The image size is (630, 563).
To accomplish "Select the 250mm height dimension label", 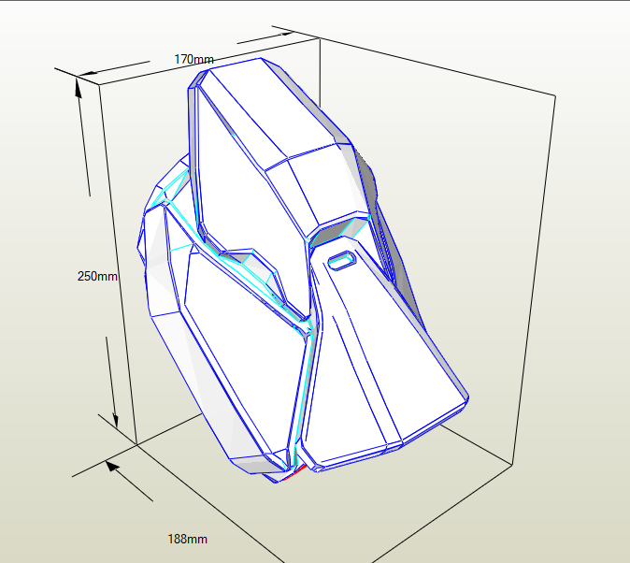I will [x=97, y=276].
